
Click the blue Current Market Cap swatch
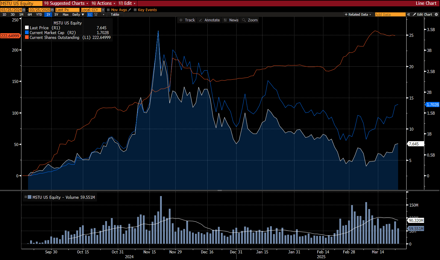pyautogui.click(x=27, y=33)
